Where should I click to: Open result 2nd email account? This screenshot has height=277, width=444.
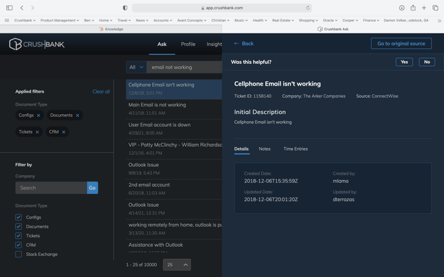click(174, 189)
